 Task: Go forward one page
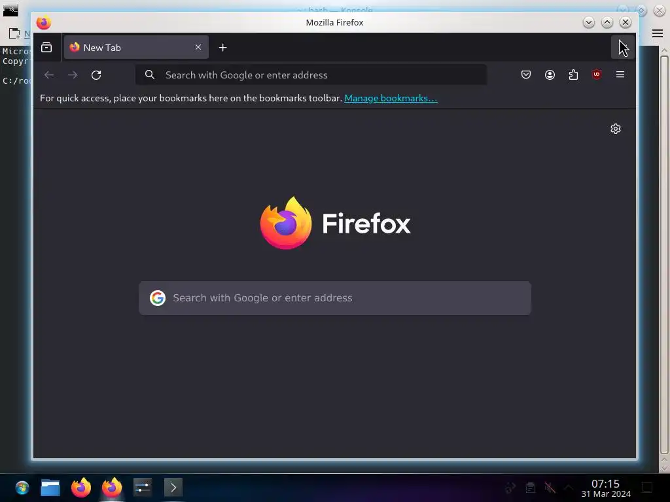point(73,75)
